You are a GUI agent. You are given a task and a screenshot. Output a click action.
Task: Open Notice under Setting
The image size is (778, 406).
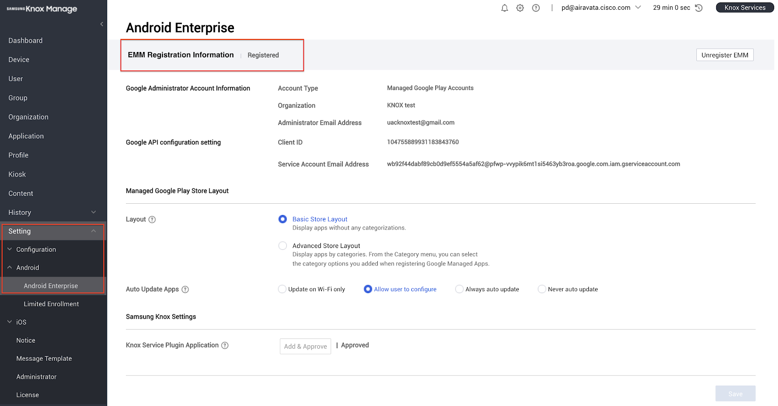point(26,340)
